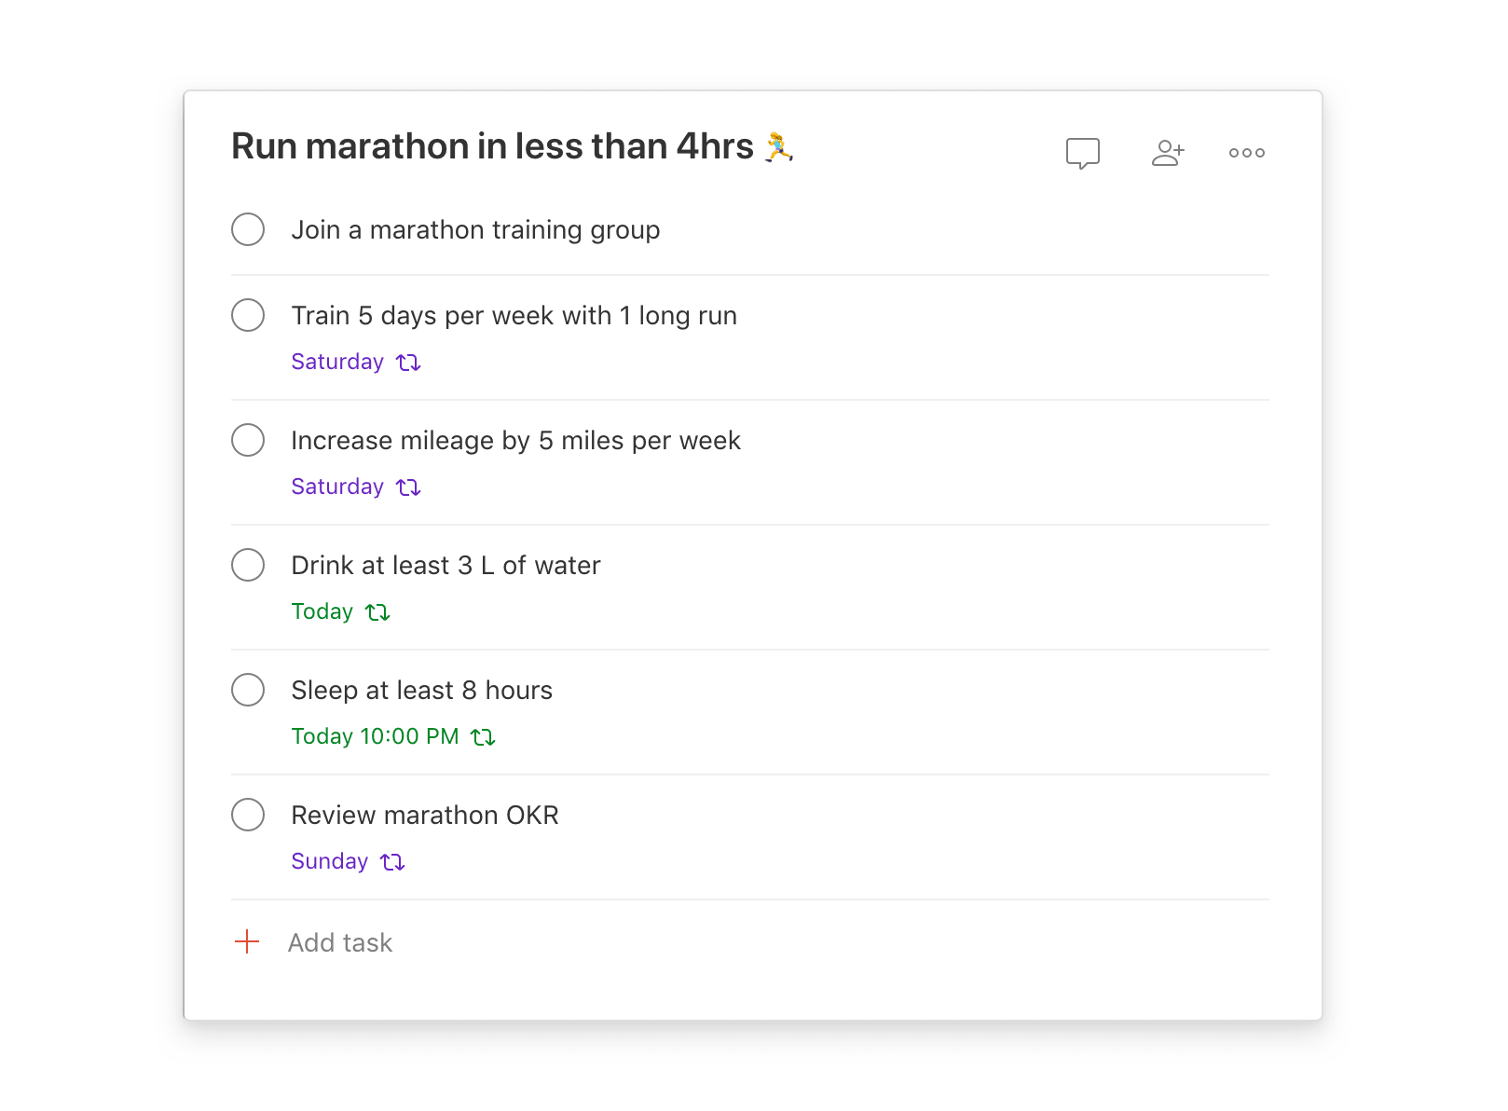Viewport: 1508px width, 1111px height.
Task: Open the project comments panel
Action: coord(1082,152)
